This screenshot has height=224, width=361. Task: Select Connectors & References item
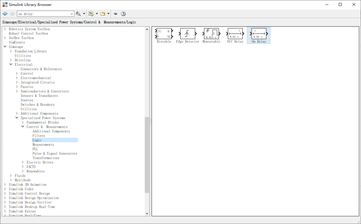(41, 69)
